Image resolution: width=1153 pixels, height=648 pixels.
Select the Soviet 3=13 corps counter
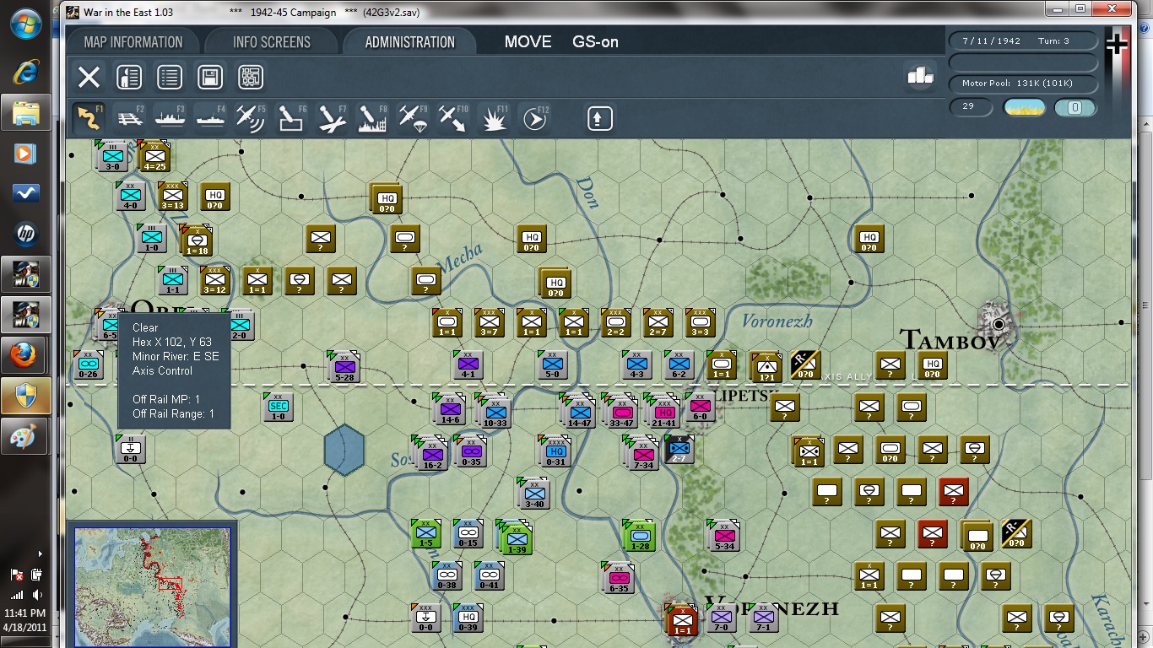(x=172, y=196)
